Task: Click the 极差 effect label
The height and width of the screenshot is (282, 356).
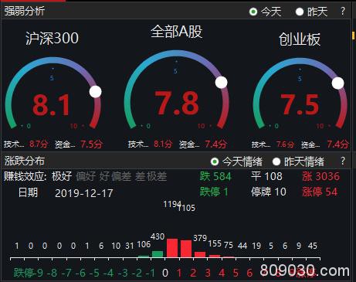Action: [157, 177]
